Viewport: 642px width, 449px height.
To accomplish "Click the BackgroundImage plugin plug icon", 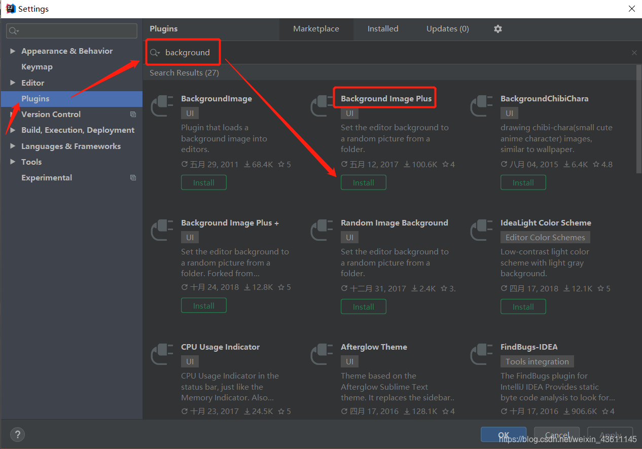I will [162, 106].
